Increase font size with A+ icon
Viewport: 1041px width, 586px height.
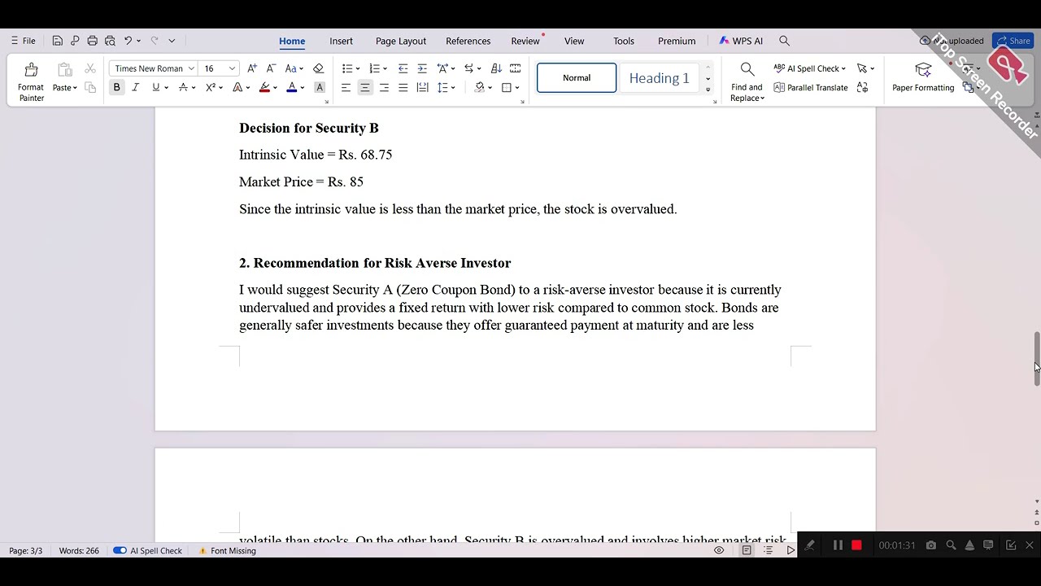[252, 68]
